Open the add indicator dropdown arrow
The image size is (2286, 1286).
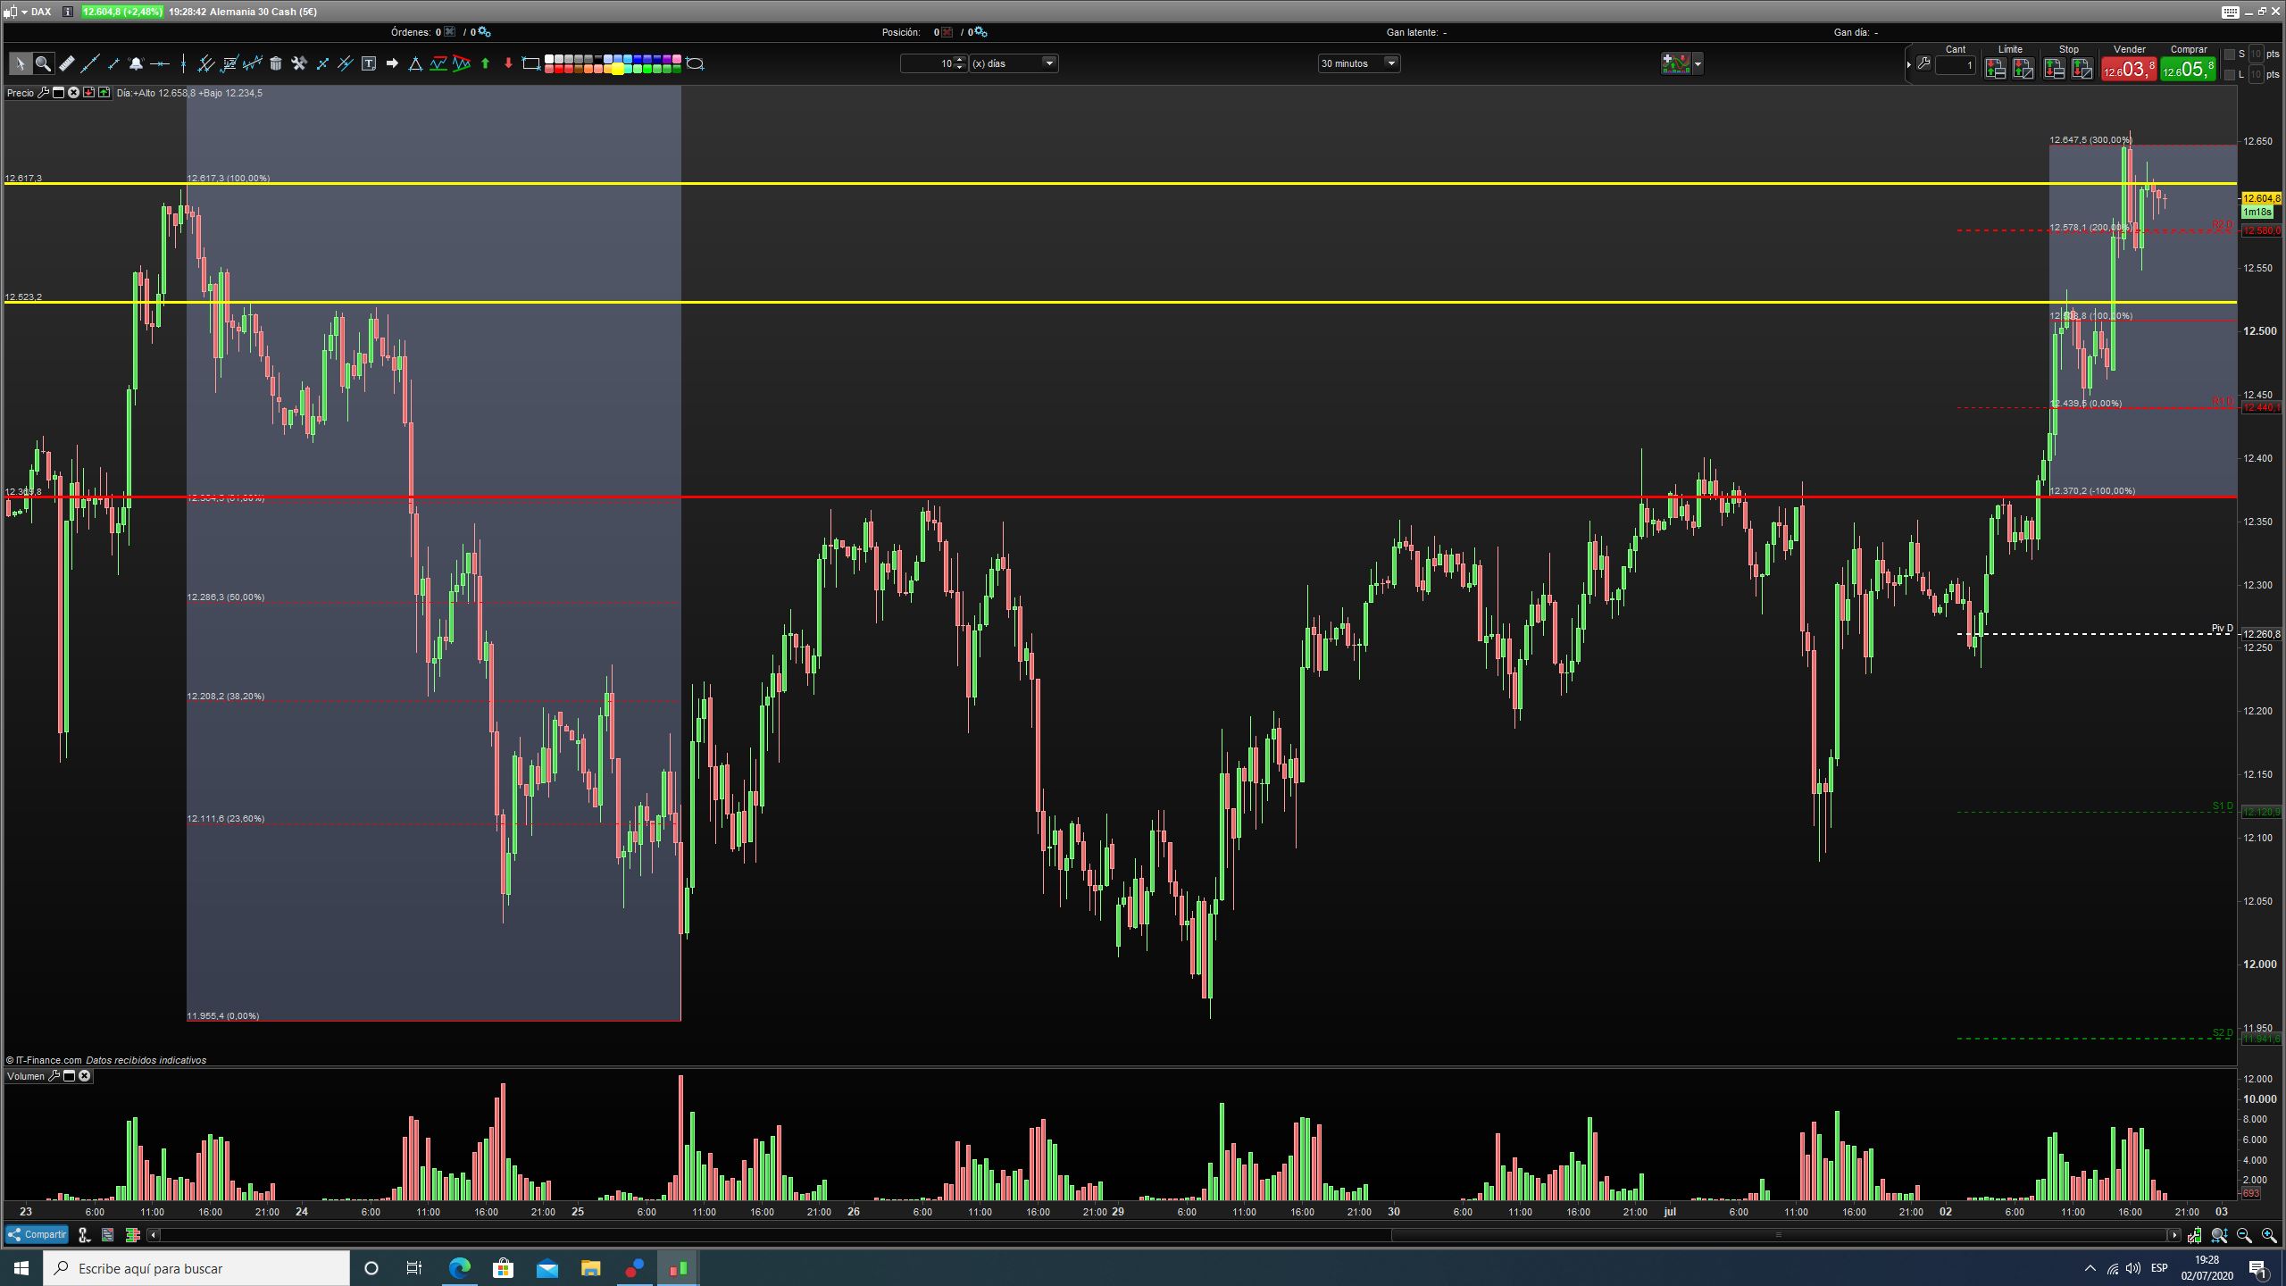point(1698,63)
